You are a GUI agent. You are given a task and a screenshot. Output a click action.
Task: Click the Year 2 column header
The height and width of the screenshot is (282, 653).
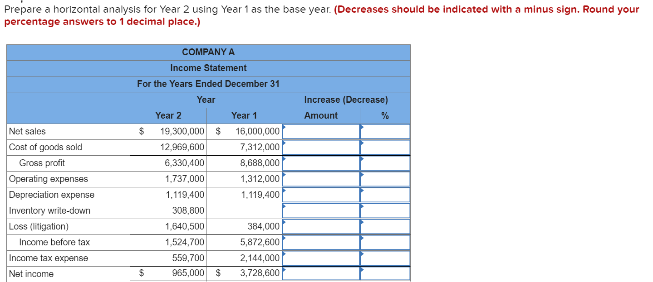168,115
